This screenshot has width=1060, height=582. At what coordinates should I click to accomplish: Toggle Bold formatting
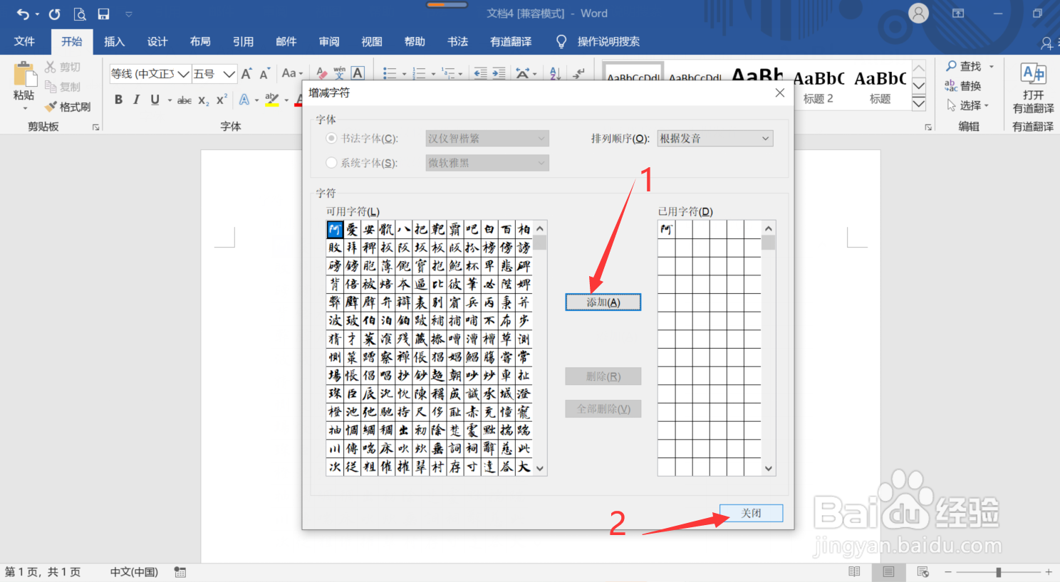(x=118, y=100)
